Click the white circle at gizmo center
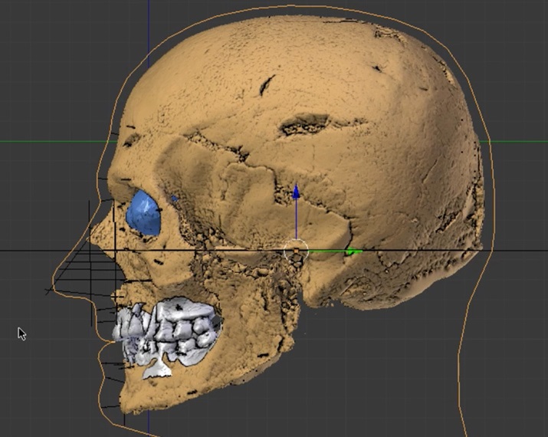This screenshot has width=548, height=437. click(296, 250)
